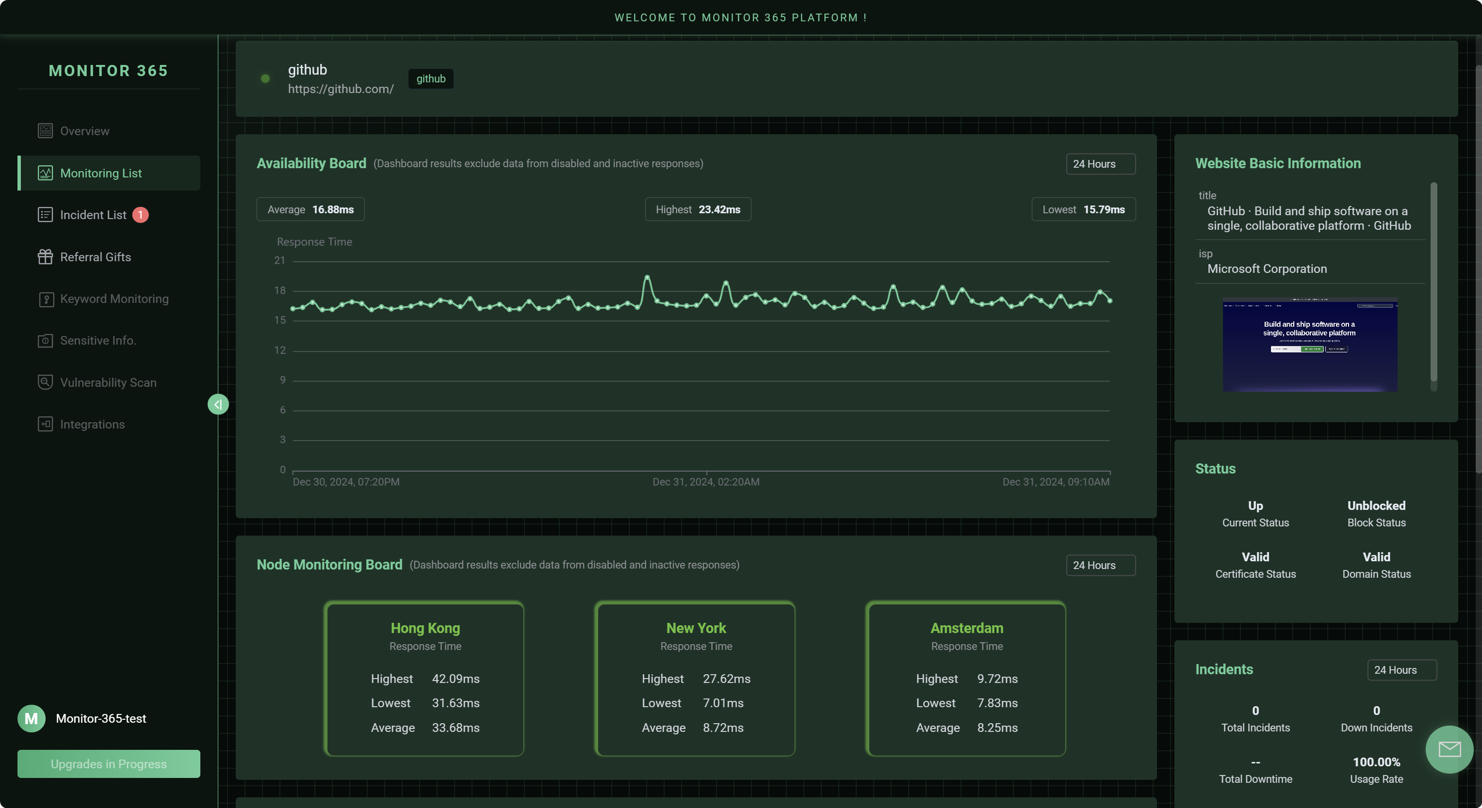Click the 100.00% Usage Rate value
Image resolution: width=1482 pixels, height=808 pixels.
[1376, 762]
